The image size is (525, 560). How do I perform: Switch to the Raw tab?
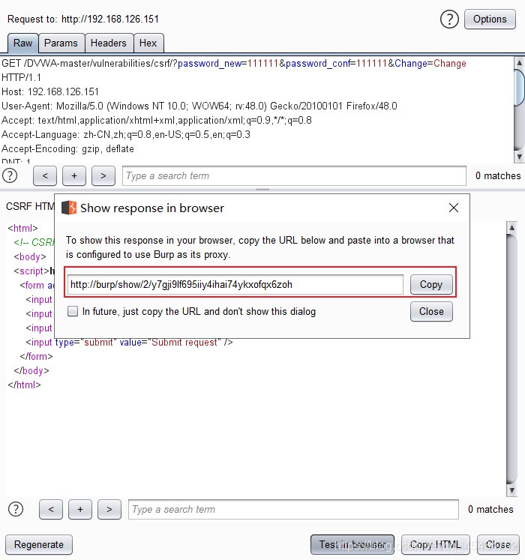(x=22, y=43)
